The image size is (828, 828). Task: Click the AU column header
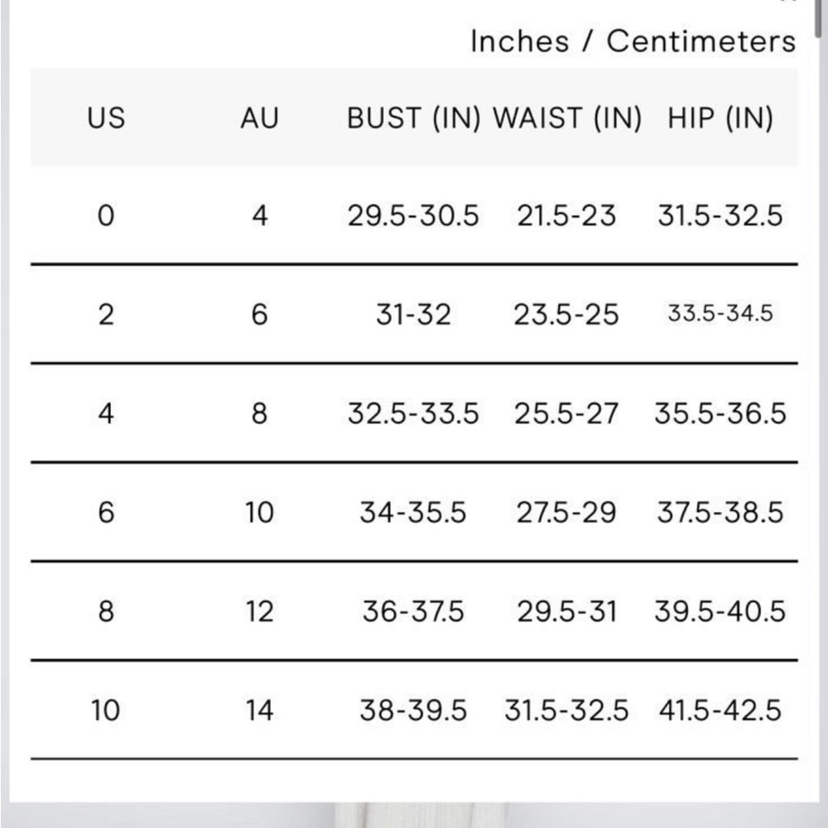(259, 118)
